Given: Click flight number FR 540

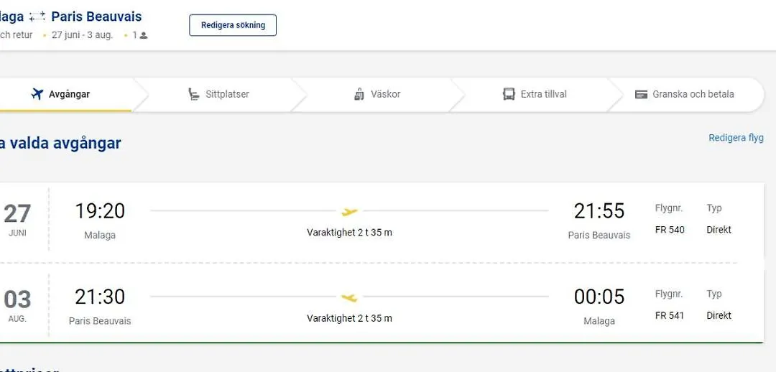Looking at the screenshot, I should (x=670, y=230).
